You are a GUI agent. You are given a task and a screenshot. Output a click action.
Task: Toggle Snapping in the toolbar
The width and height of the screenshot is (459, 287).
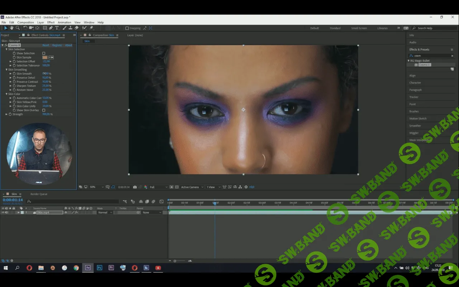[127, 28]
